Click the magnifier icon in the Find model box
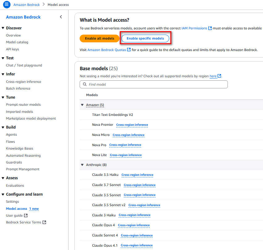263x250 pixels. (85, 84)
